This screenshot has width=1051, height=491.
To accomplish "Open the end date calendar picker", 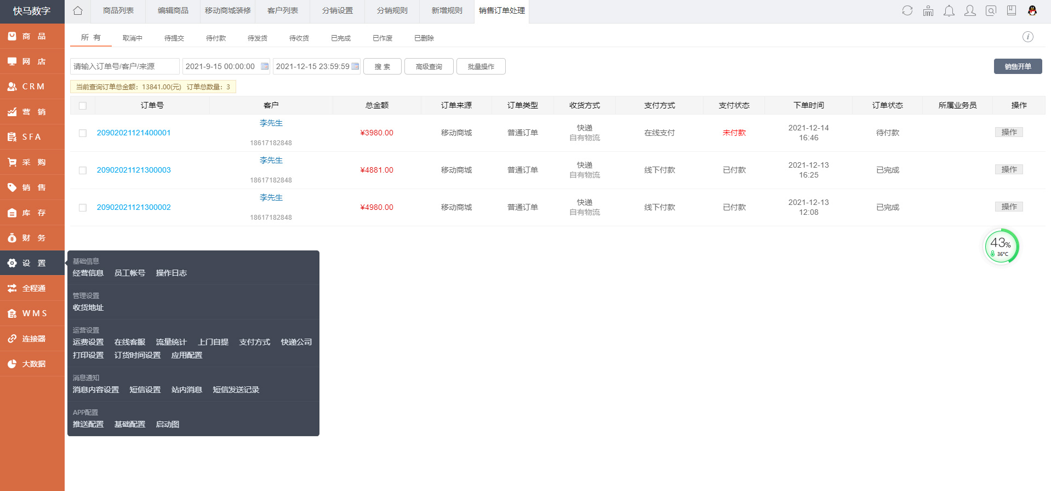I will 355,66.
